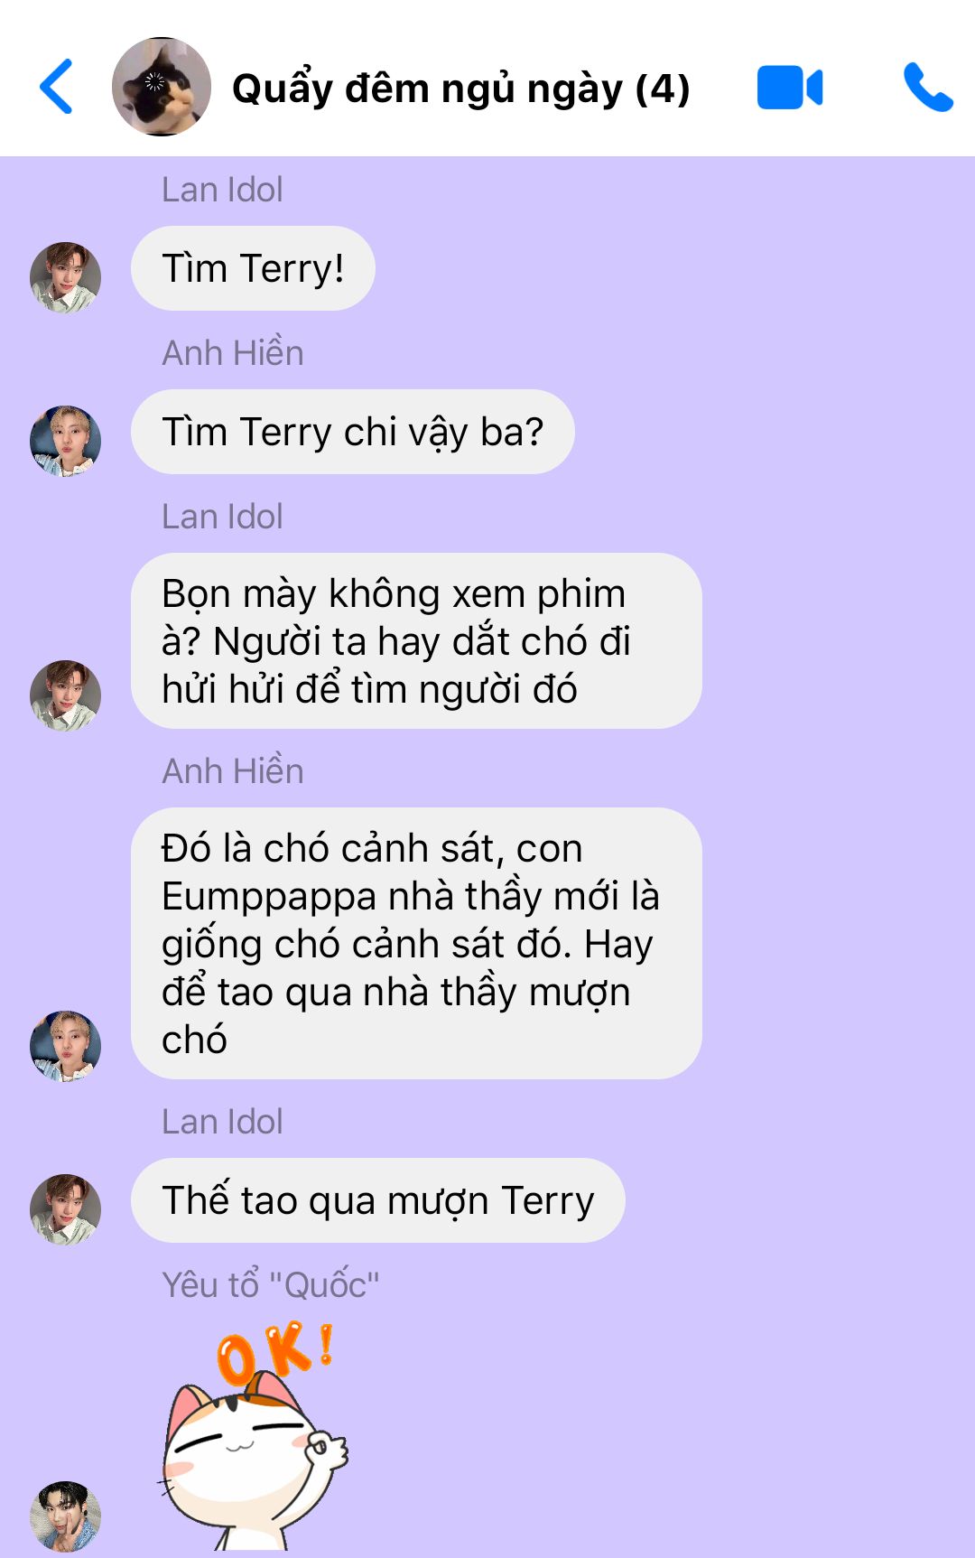This screenshot has height=1558, width=975.
Task: Tap Anh Hiền's avatar beside the "chó cảnh sát" message
Action: pyautogui.click(x=65, y=1046)
